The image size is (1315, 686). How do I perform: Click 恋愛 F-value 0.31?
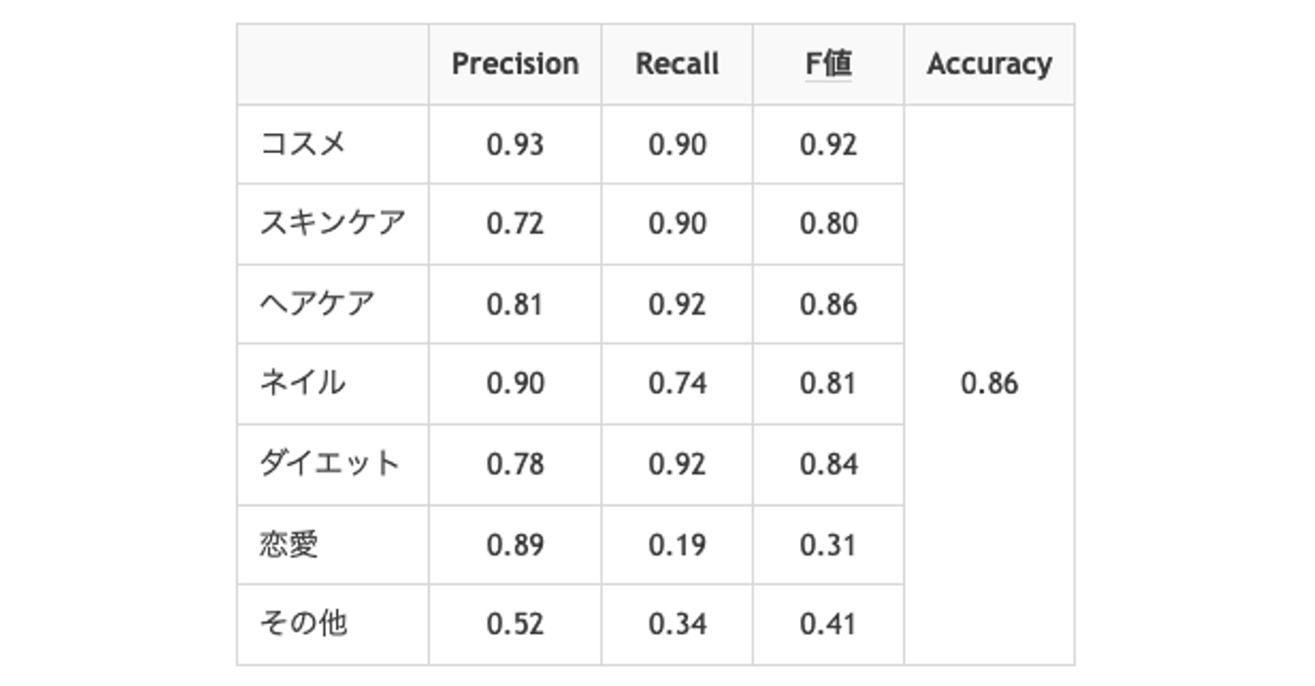(x=828, y=545)
